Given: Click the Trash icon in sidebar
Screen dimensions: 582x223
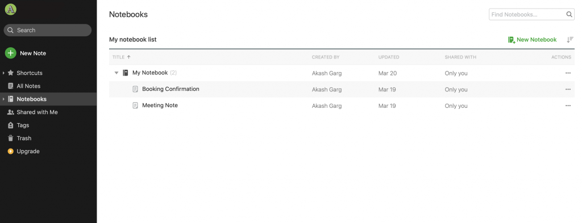Looking at the screenshot, I should point(10,138).
